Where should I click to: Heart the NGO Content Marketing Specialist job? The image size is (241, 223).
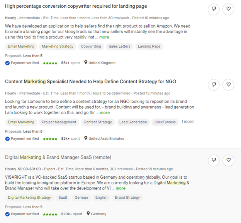tap(228, 85)
